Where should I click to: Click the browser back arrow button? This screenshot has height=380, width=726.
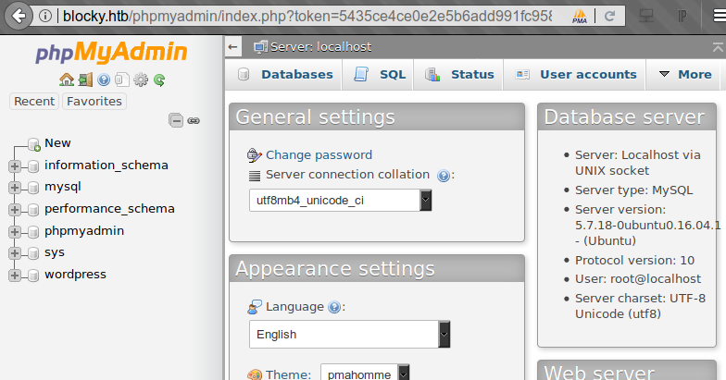click(x=19, y=17)
